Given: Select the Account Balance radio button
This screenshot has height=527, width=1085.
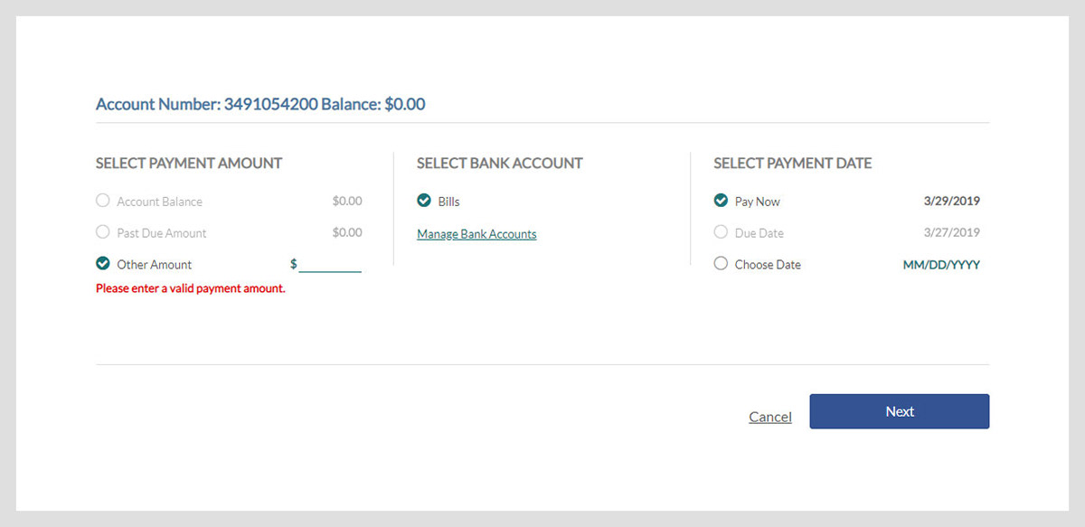Looking at the screenshot, I should (x=103, y=201).
